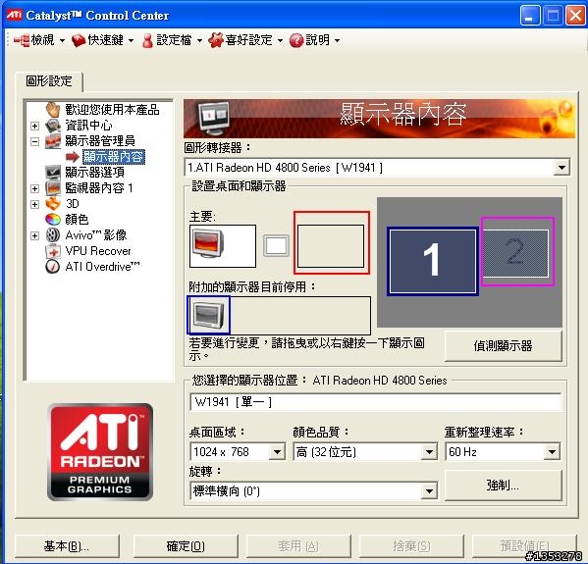Open the 快速鍵 menu

point(102,40)
